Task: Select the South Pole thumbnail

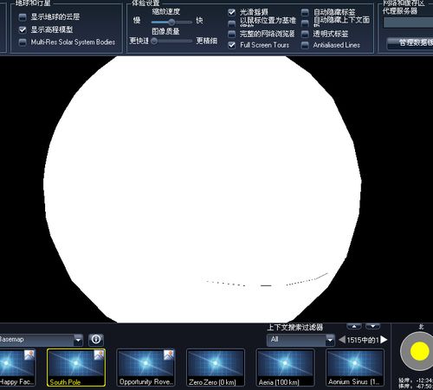Action: coord(76,368)
